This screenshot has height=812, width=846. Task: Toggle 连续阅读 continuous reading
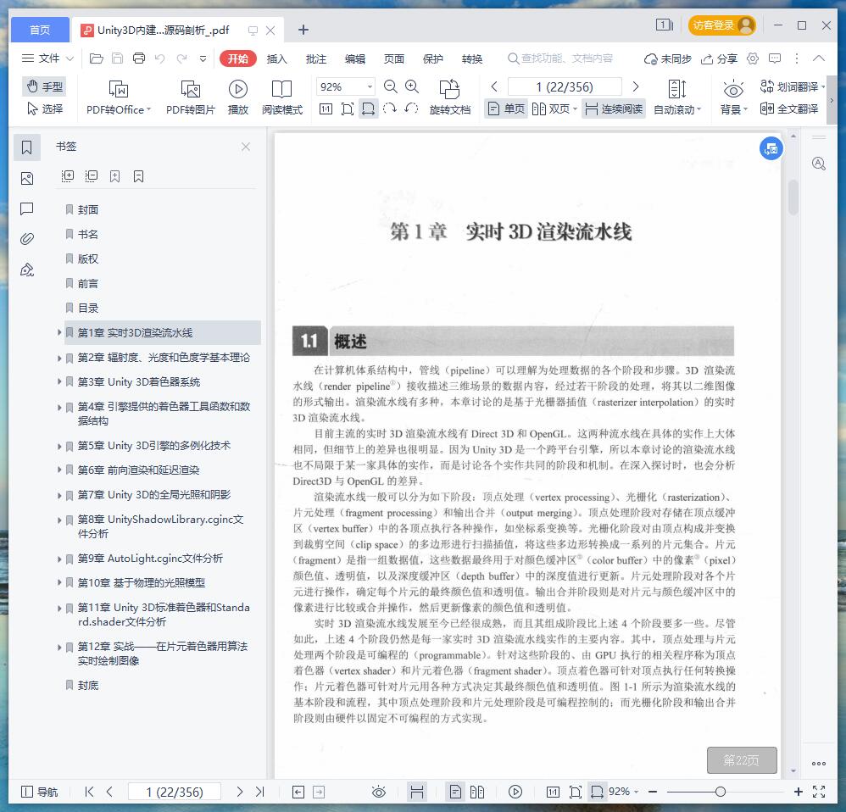[614, 109]
